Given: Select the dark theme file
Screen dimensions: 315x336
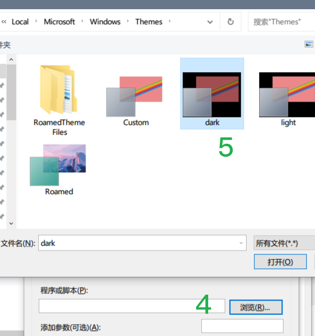Looking at the screenshot, I should [212, 94].
